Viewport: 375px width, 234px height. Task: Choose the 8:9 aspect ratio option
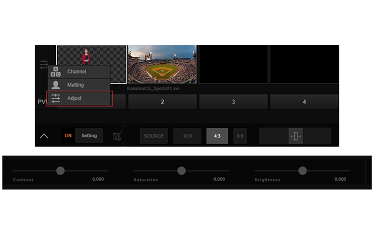point(240,136)
